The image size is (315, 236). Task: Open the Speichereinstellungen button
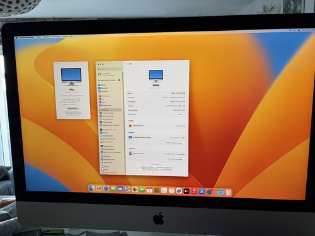click(176, 159)
